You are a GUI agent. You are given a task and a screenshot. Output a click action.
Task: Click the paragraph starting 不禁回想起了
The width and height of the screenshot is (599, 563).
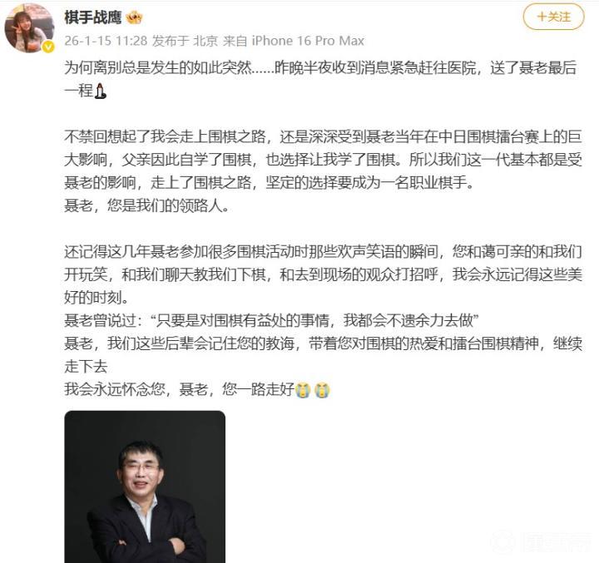tap(323, 160)
